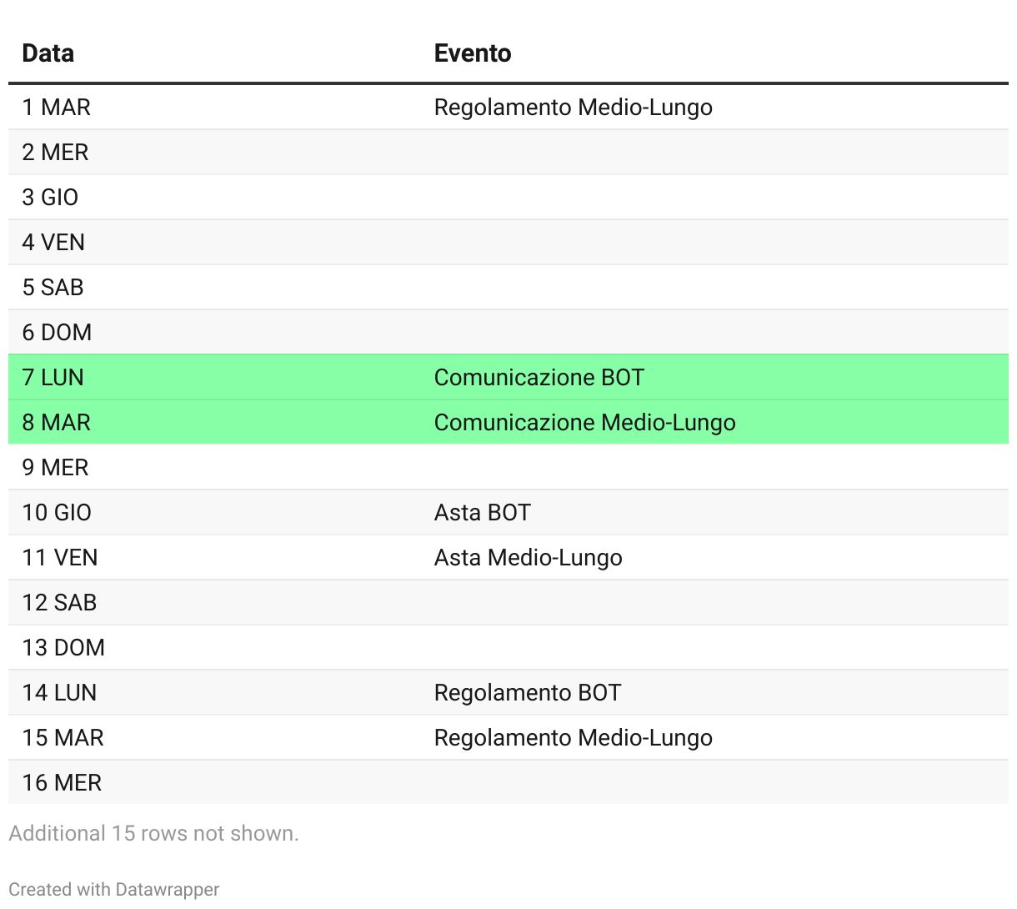Select the 1 MAR date cell
The width and height of the screenshot is (1017, 909).
click(57, 108)
